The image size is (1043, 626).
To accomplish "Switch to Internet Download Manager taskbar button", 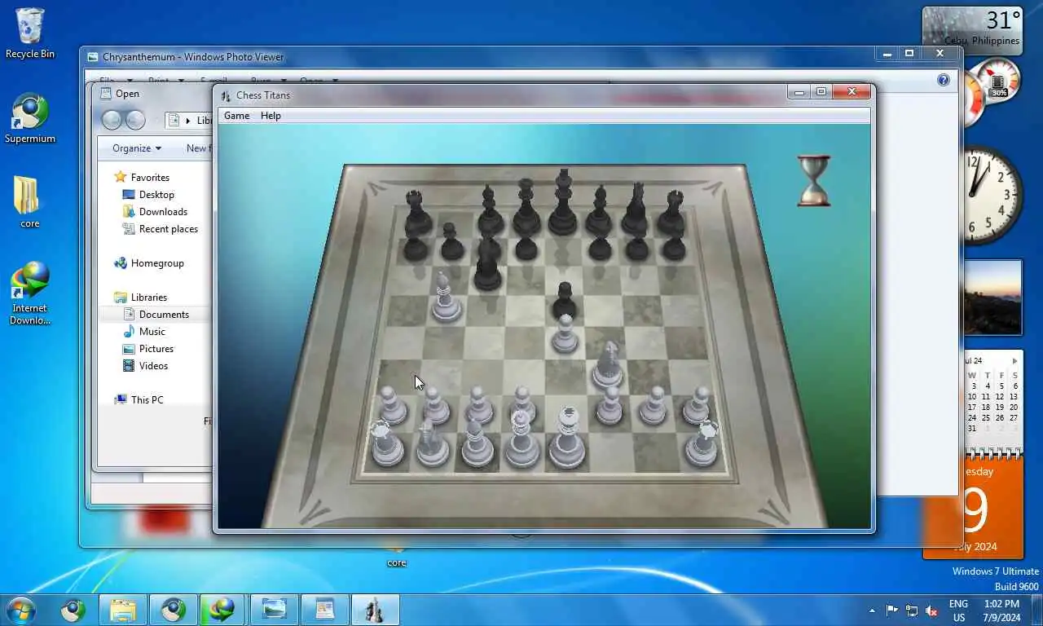I will coord(222,610).
